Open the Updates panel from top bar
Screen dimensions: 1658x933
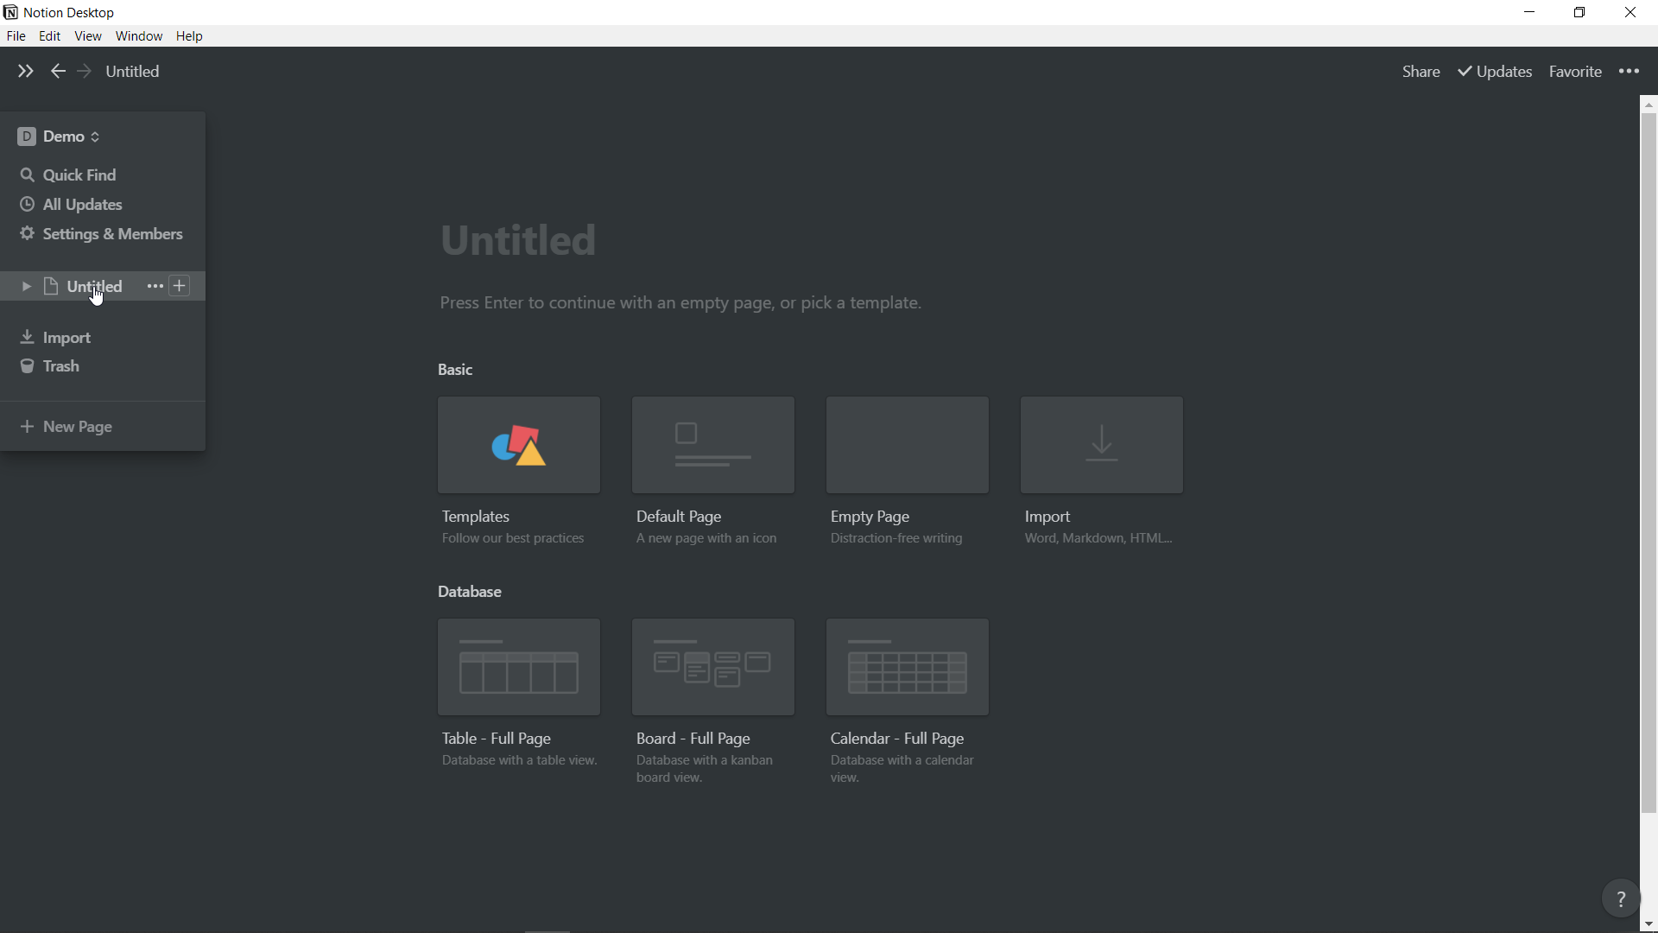coord(1496,72)
